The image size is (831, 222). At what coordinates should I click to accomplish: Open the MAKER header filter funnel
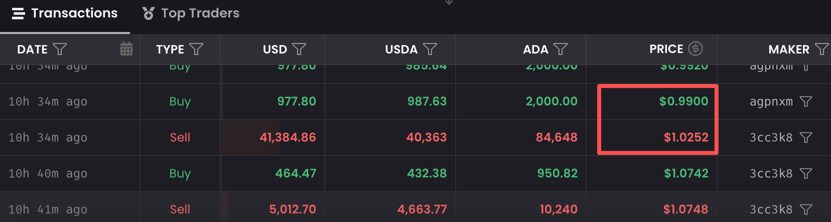coord(821,49)
